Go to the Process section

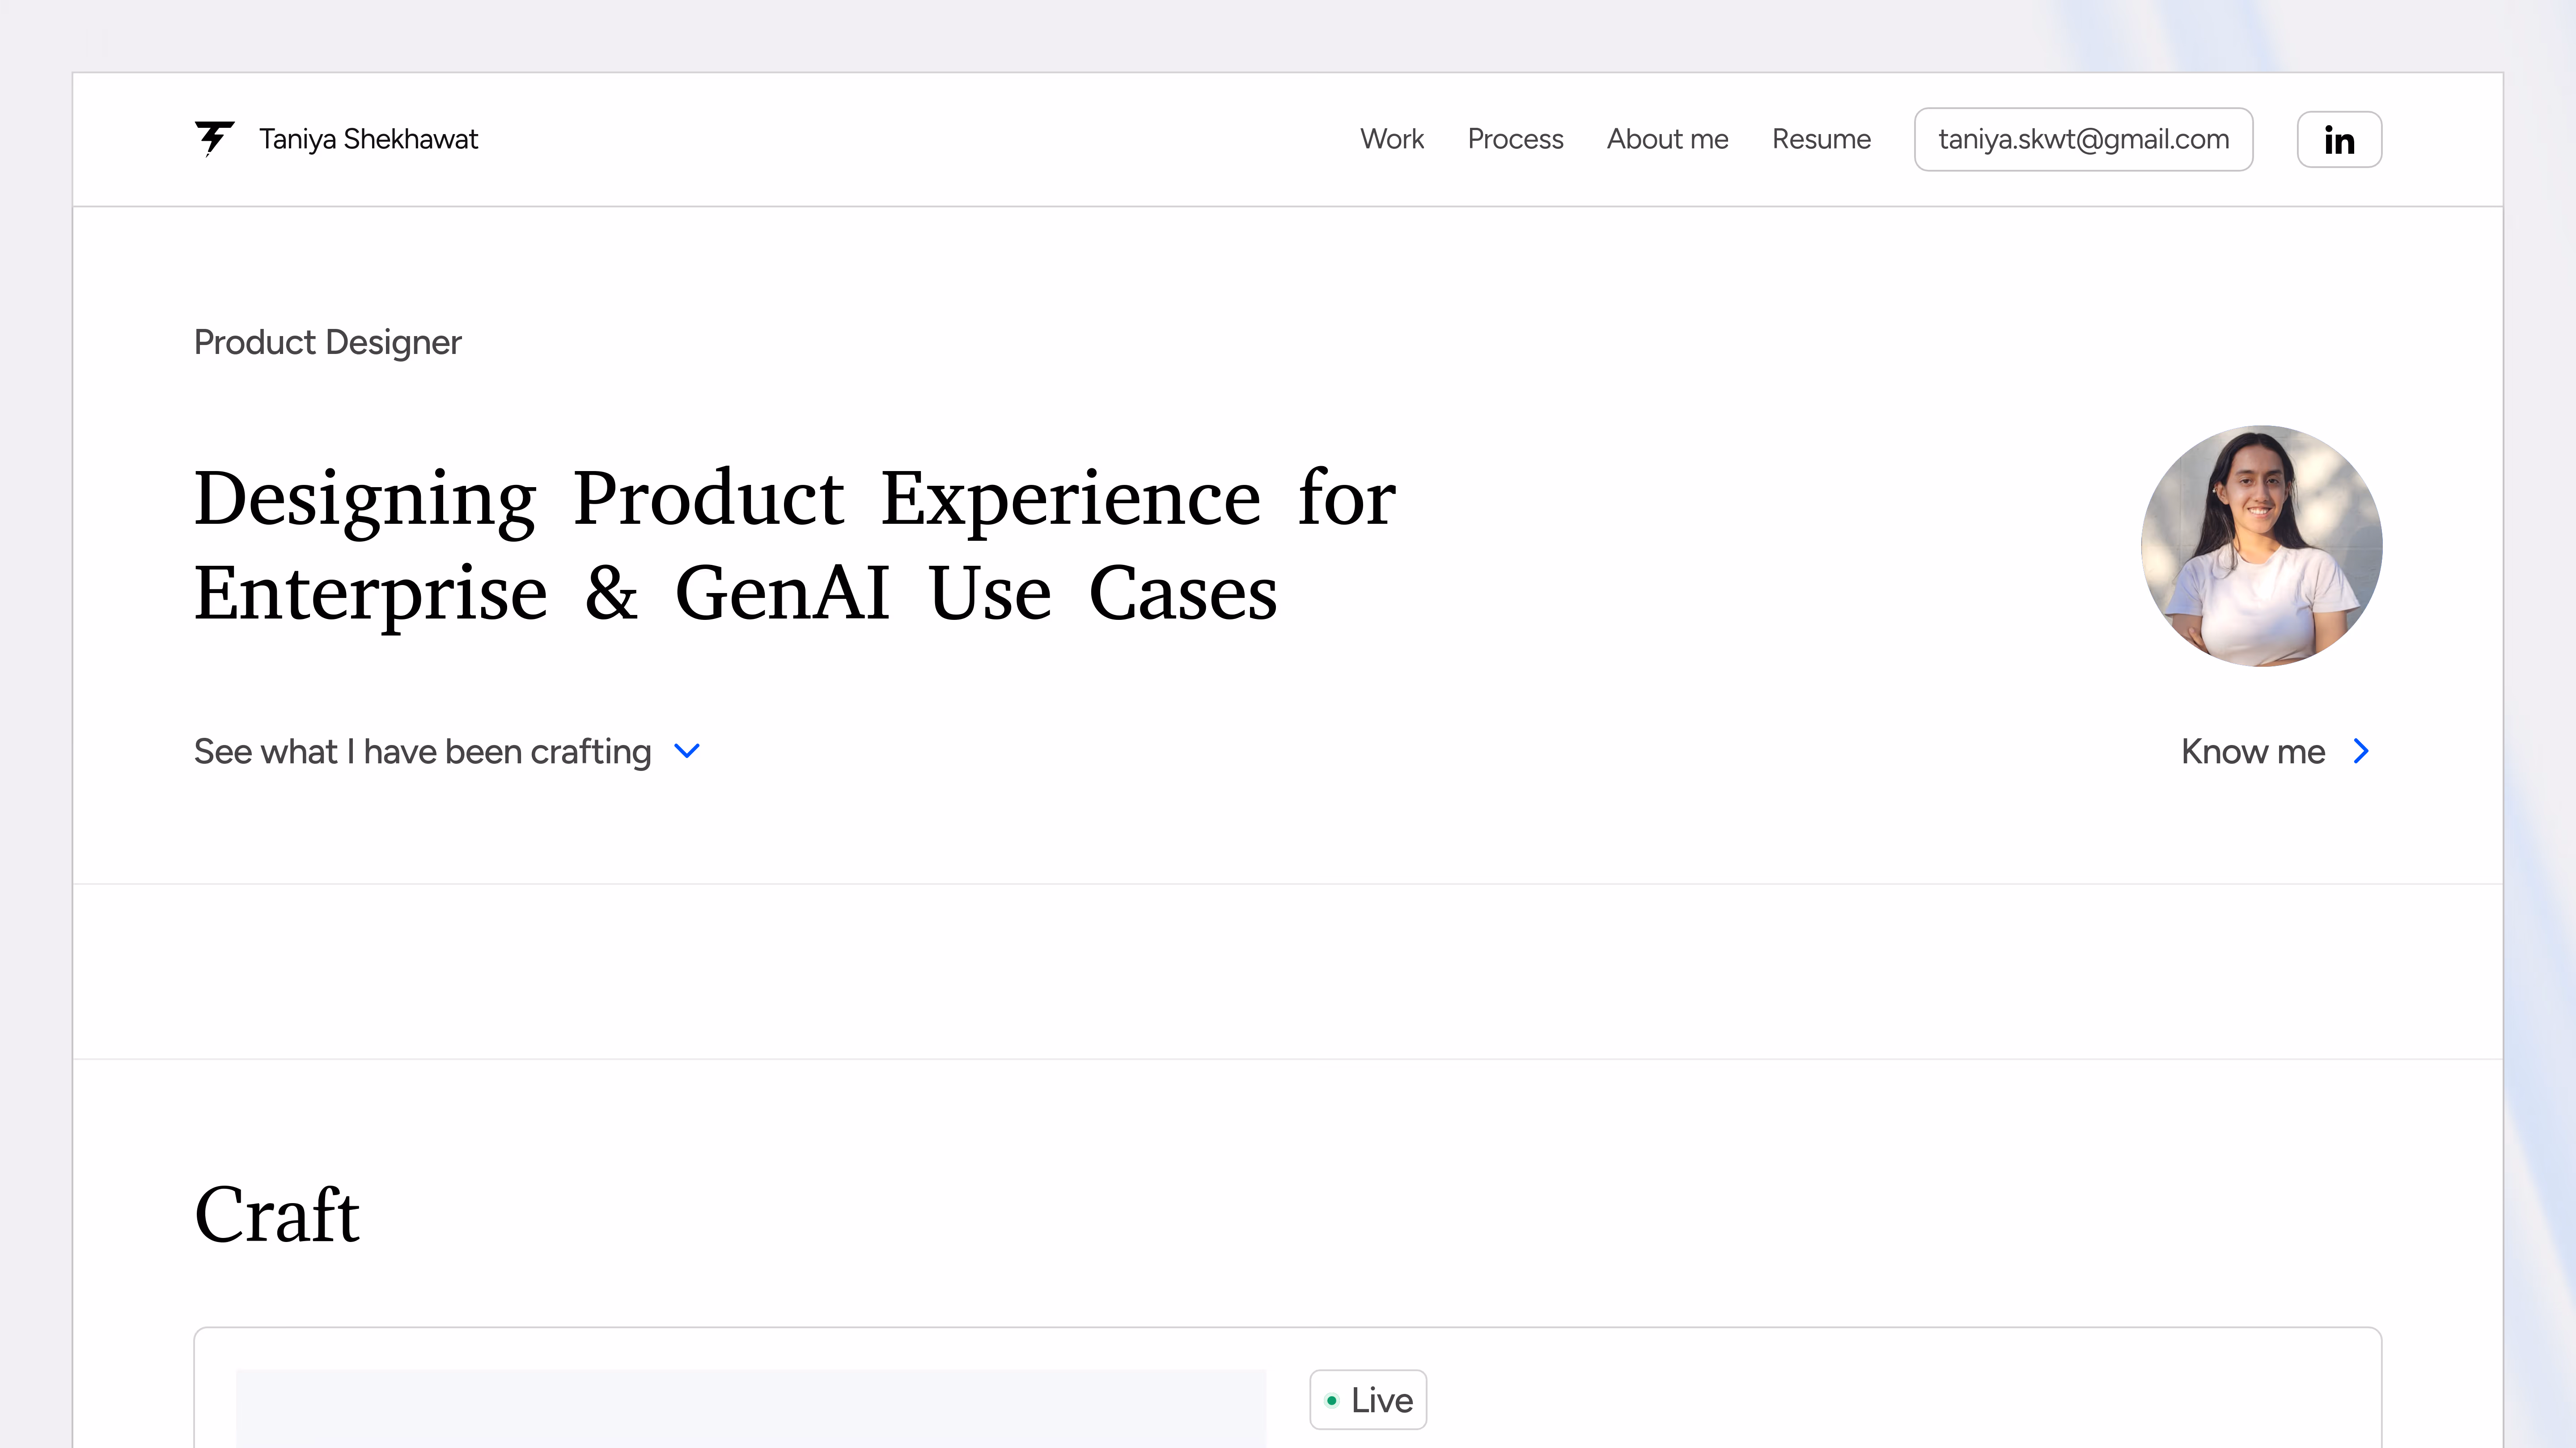click(x=1515, y=139)
